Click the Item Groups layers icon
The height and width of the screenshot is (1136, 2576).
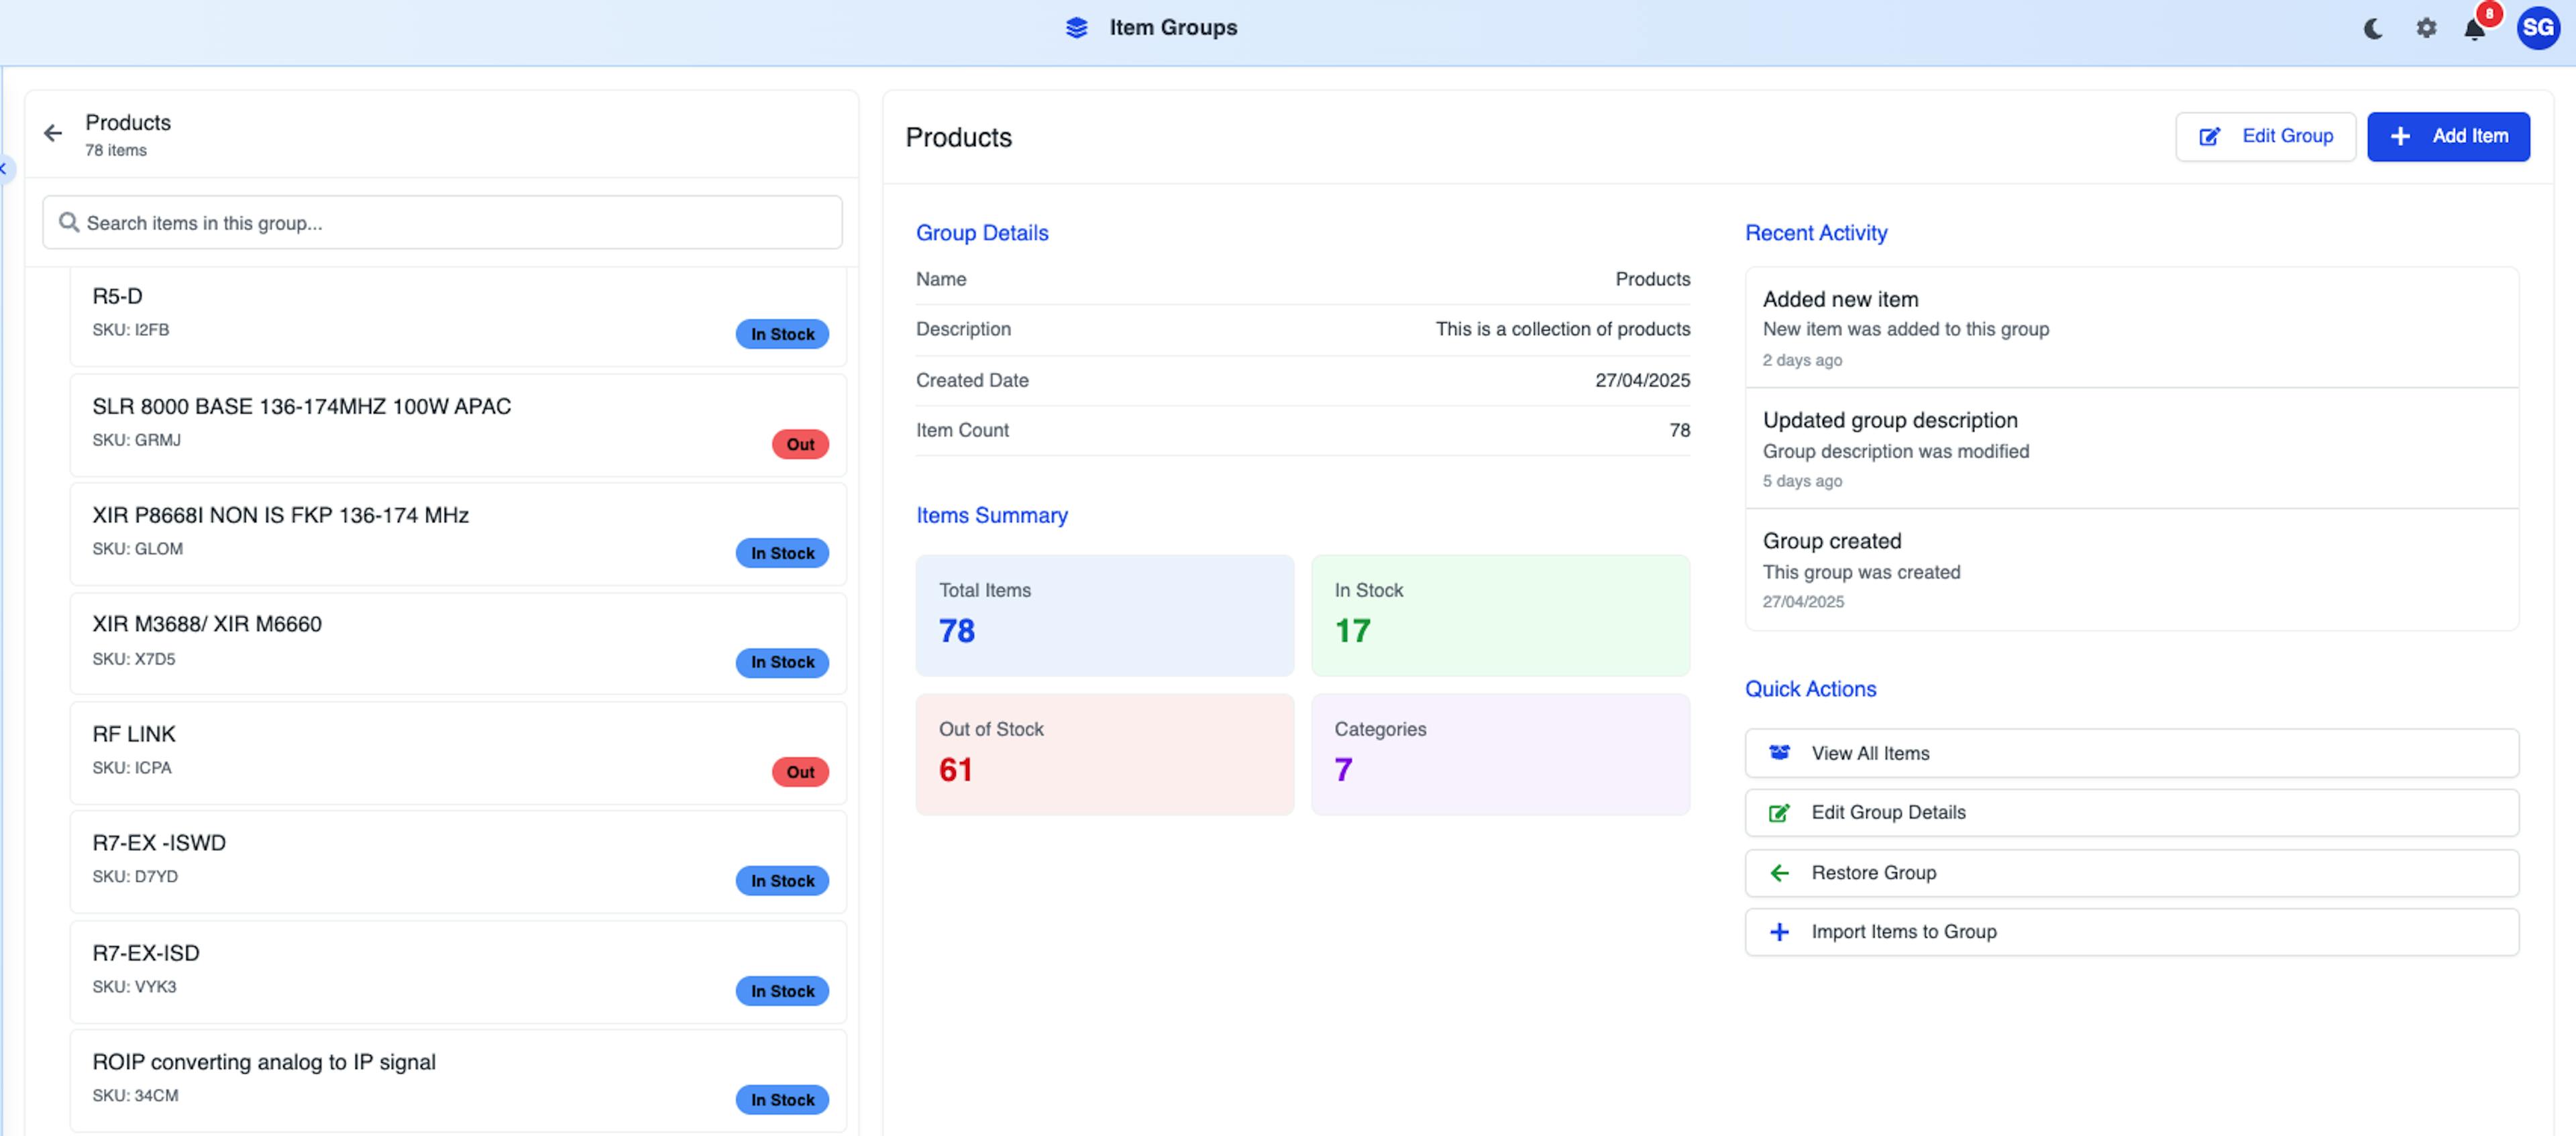[1076, 28]
